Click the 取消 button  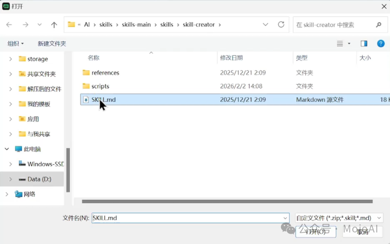[x=363, y=232]
